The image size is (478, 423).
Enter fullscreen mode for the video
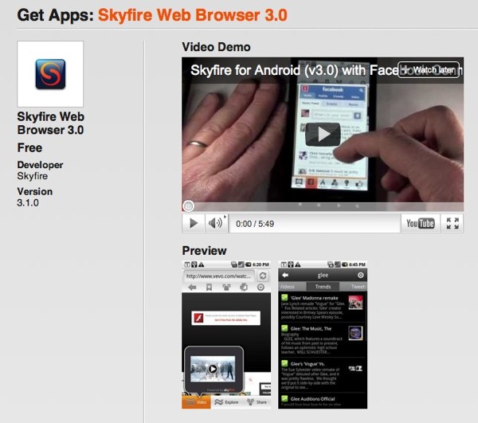pos(453,223)
